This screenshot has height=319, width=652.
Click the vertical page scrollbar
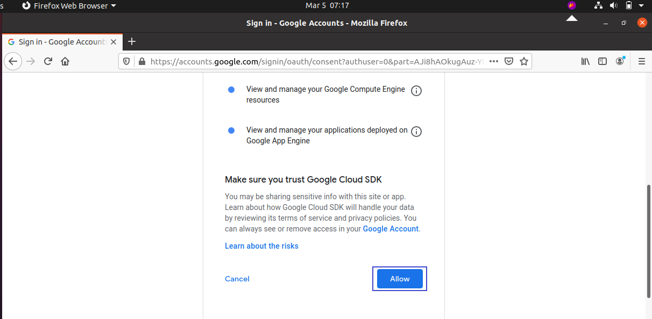point(648,241)
